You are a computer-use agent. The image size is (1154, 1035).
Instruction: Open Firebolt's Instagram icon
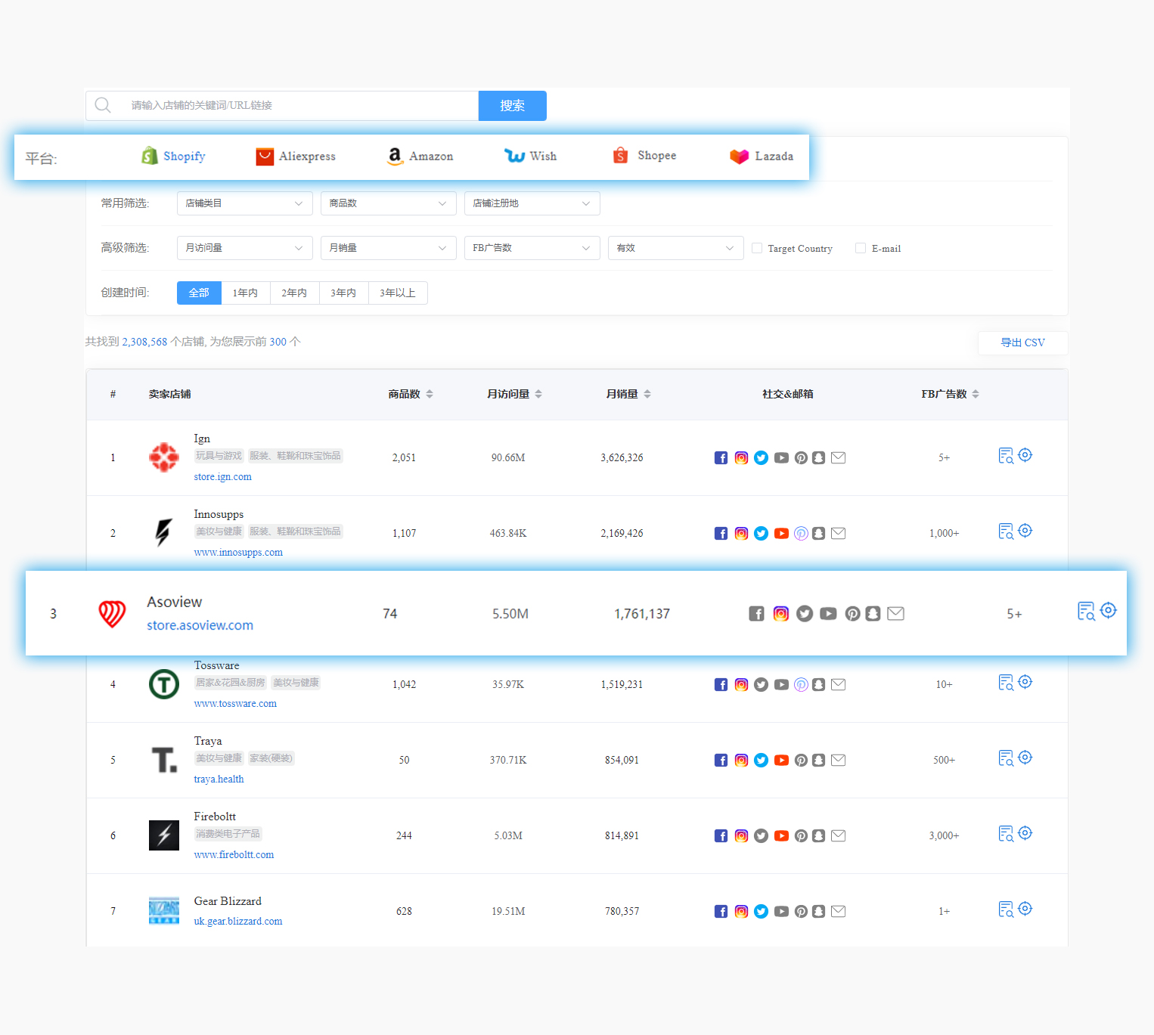(741, 836)
